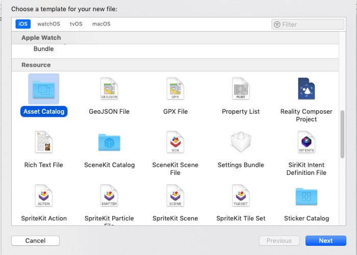
Task: Pick the SpriteKit Scene icon
Action: [x=175, y=195]
